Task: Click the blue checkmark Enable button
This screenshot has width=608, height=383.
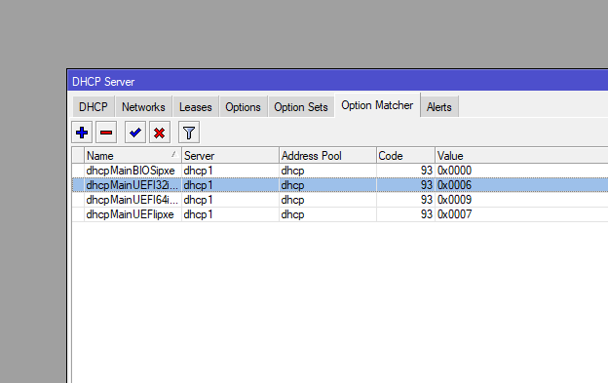Action: tap(134, 133)
